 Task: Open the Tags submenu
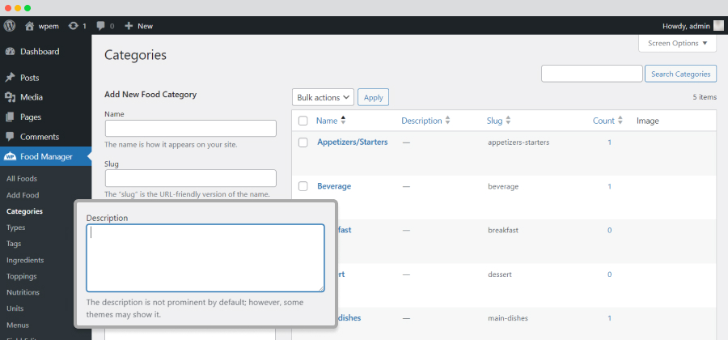[x=14, y=244]
